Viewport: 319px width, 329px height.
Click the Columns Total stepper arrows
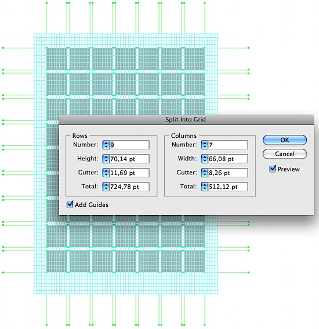click(205, 187)
